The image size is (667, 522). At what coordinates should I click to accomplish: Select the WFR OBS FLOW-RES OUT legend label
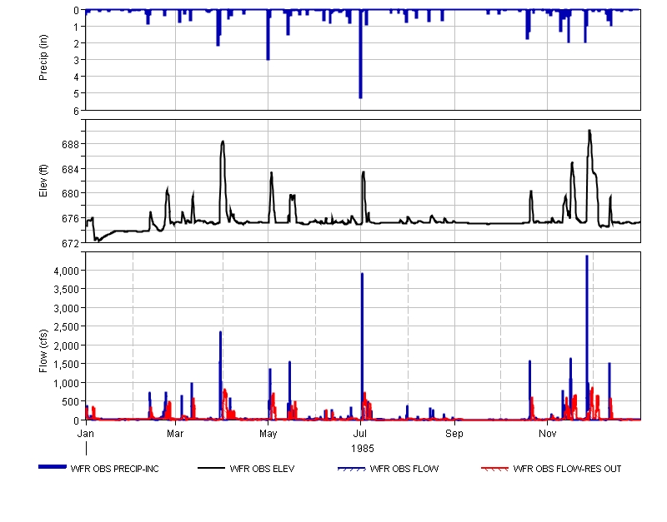(x=567, y=469)
